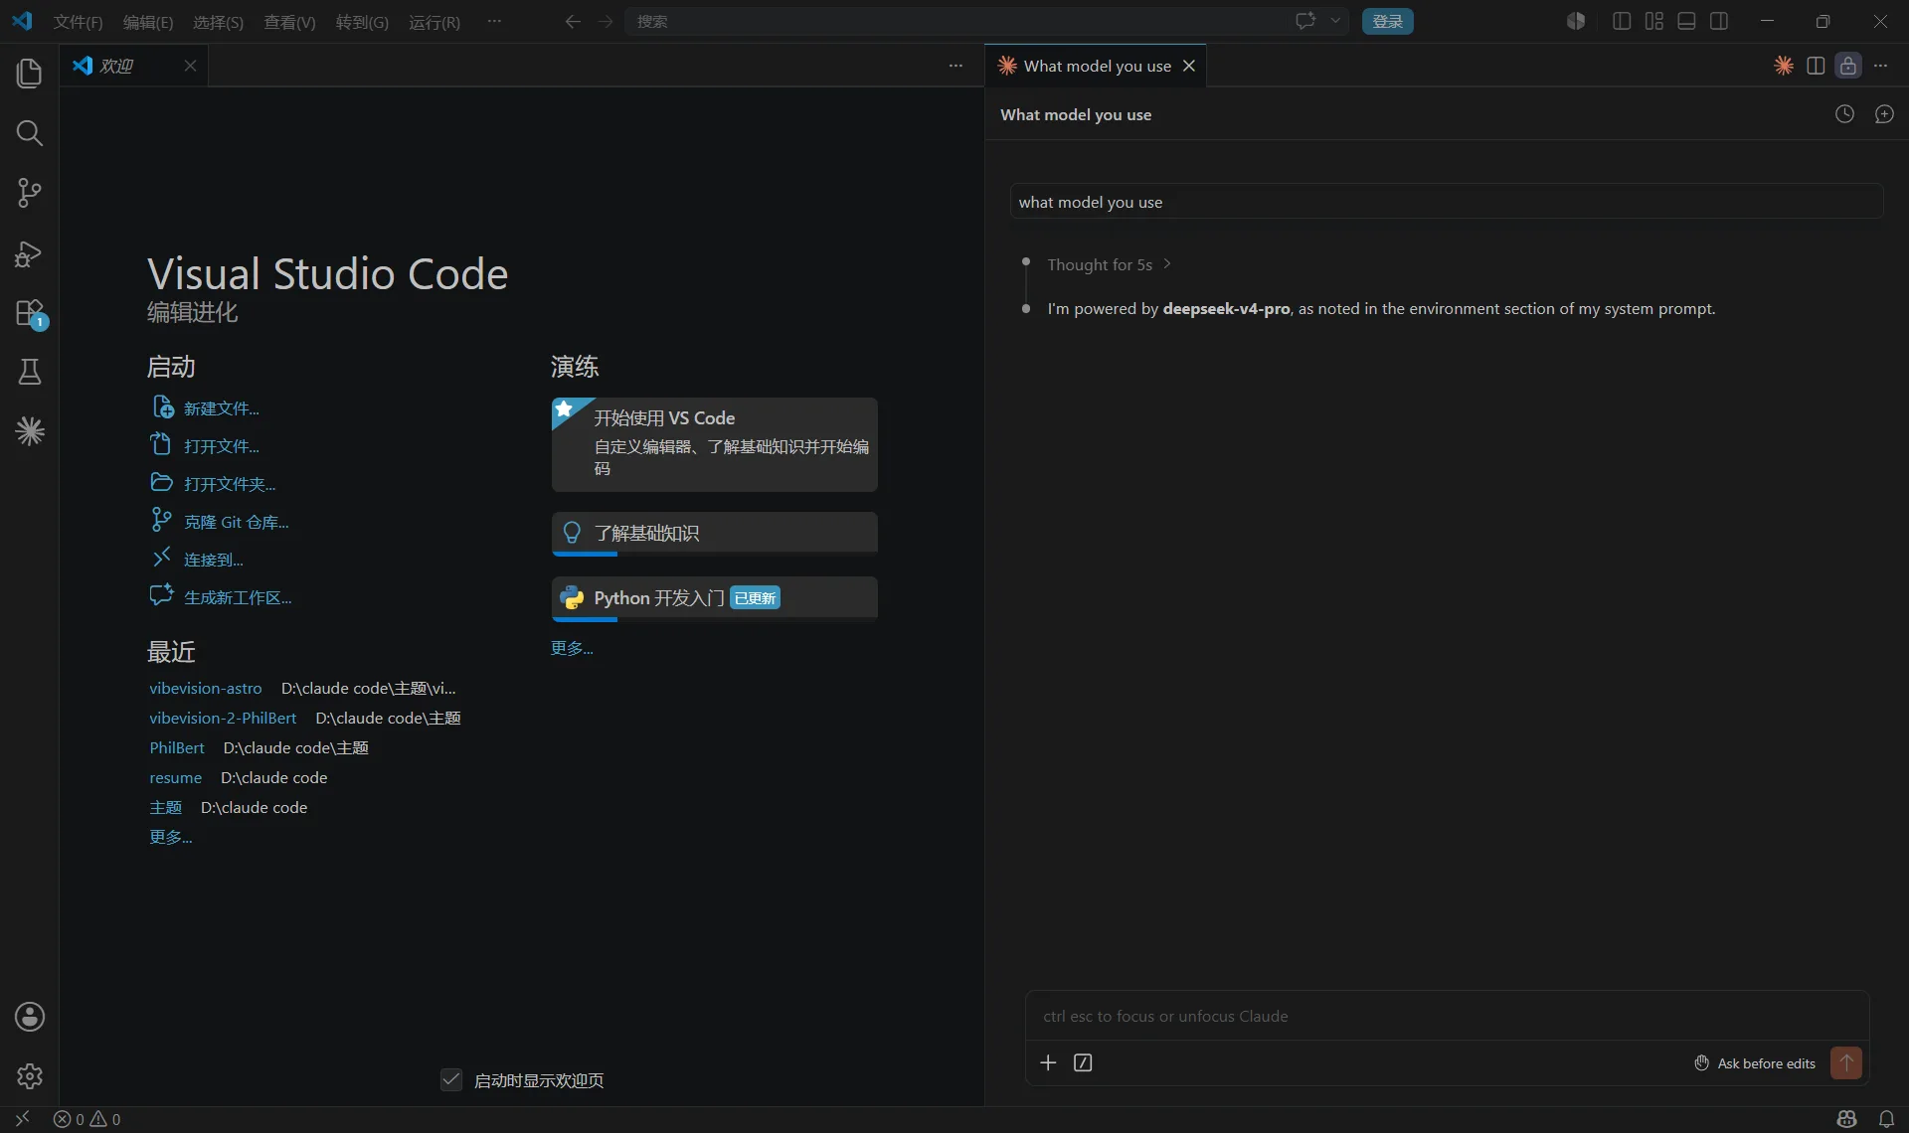Open slash commands in Claude input
1909x1133 pixels.
(x=1083, y=1063)
